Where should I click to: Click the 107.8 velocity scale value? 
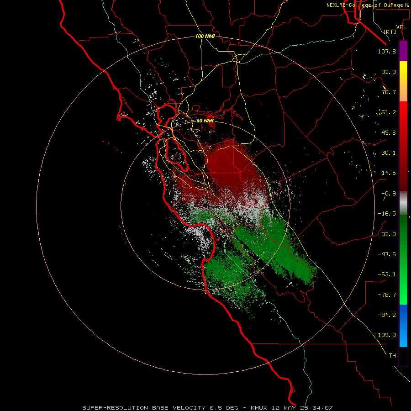[387, 51]
